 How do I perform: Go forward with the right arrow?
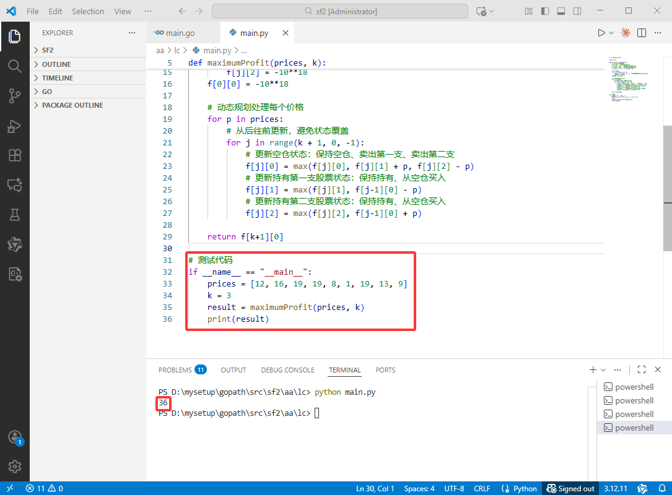click(199, 11)
